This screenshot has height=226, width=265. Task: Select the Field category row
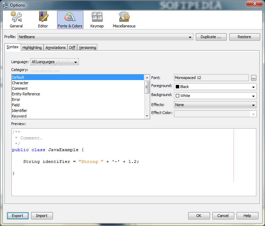78,105
